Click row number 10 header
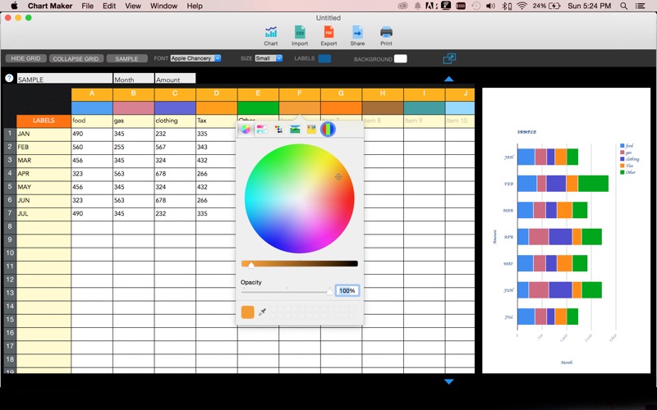The image size is (657, 410). coord(10,253)
